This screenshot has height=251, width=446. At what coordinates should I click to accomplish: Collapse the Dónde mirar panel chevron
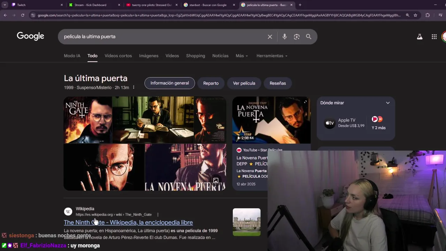pyautogui.click(x=388, y=103)
